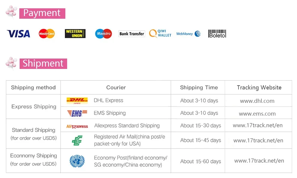The width and height of the screenshot is (297, 178).
Task: Click the pink Shipment heading
Action: tap(43, 64)
